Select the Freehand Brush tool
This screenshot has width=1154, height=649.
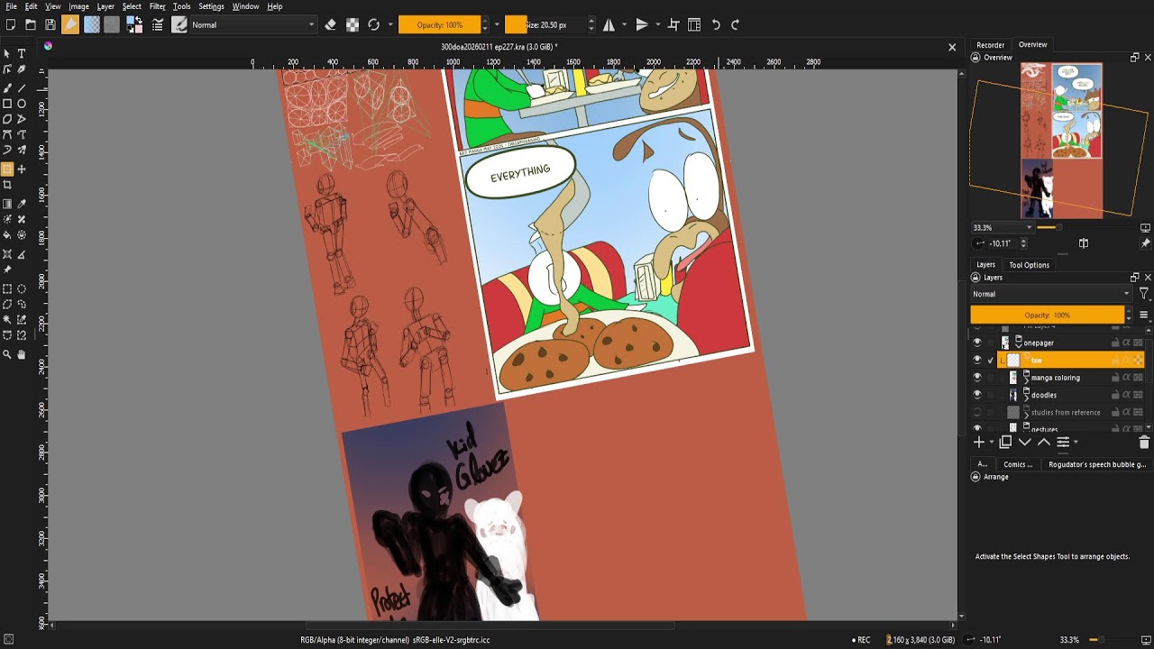point(7,87)
